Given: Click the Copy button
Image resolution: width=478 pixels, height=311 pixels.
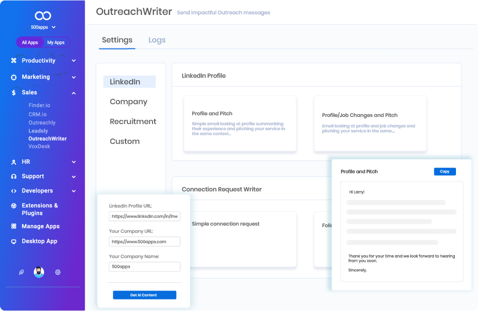Looking at the screenshot, I should pos(444,171).
